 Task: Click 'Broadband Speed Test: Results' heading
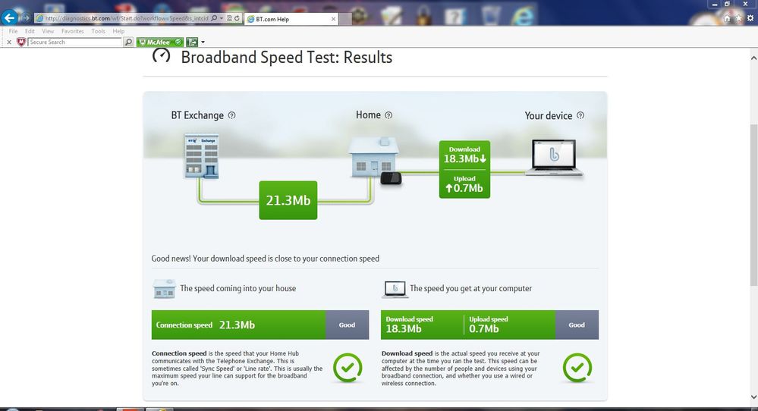(x=287, y=57)
